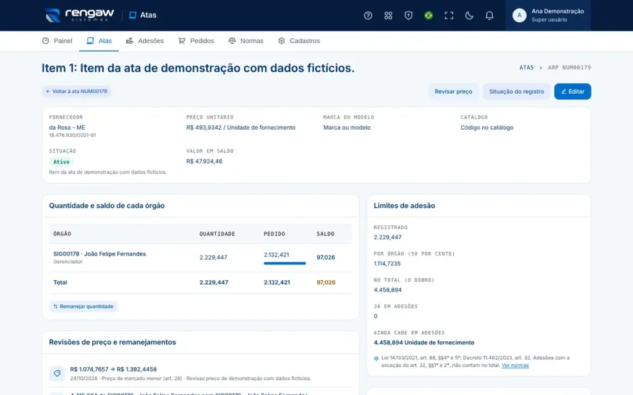Select the Brazil flag language icon
The width and height of the screenshot is (633, 395).
point(428,15)
